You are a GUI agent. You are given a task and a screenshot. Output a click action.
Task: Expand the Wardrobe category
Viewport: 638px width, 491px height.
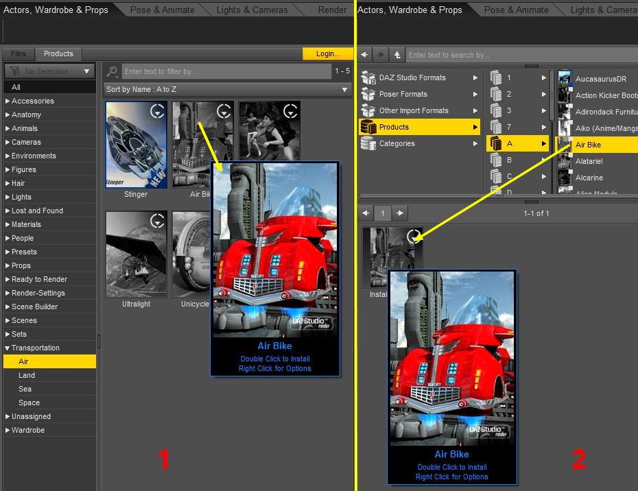tap(8, 430)
